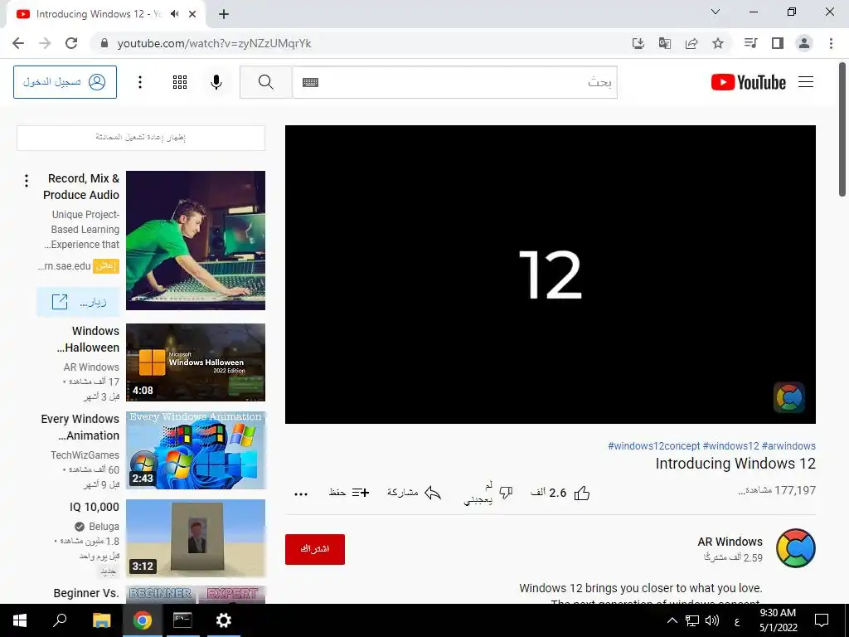The height and width of the screenshot is (637, 849).
Task: Open the 'IQ 10,000' video title
Action: click(95, 507)
